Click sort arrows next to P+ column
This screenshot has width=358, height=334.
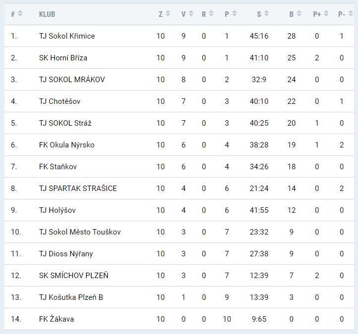click(326, 14)
